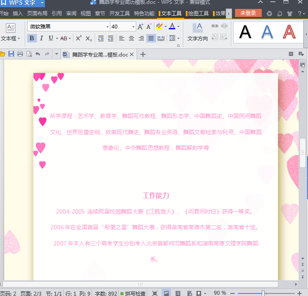Undo the last action
Viewport: 308px width, 296px height.
tap(38, 54)
